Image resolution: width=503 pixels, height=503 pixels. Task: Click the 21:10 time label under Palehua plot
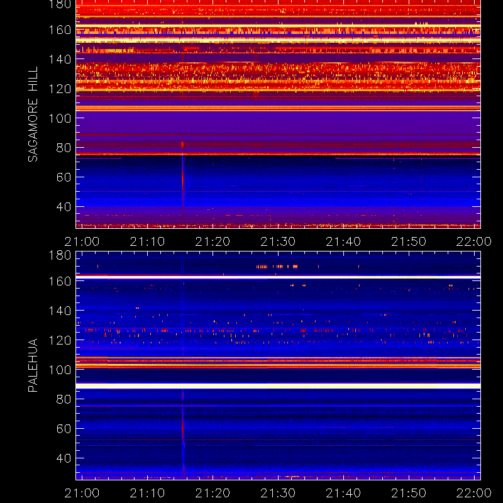tap(147, 493)
